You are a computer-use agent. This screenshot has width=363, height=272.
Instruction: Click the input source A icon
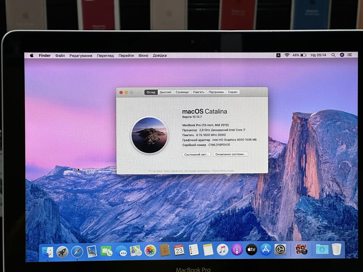(278, 55)
